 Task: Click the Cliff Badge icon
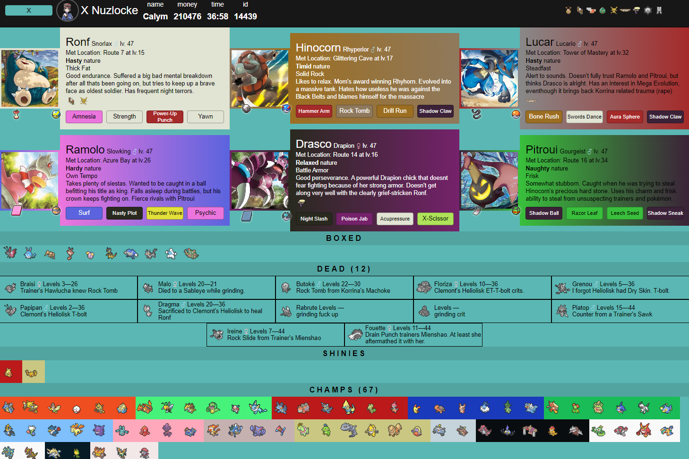coord(580,10)
